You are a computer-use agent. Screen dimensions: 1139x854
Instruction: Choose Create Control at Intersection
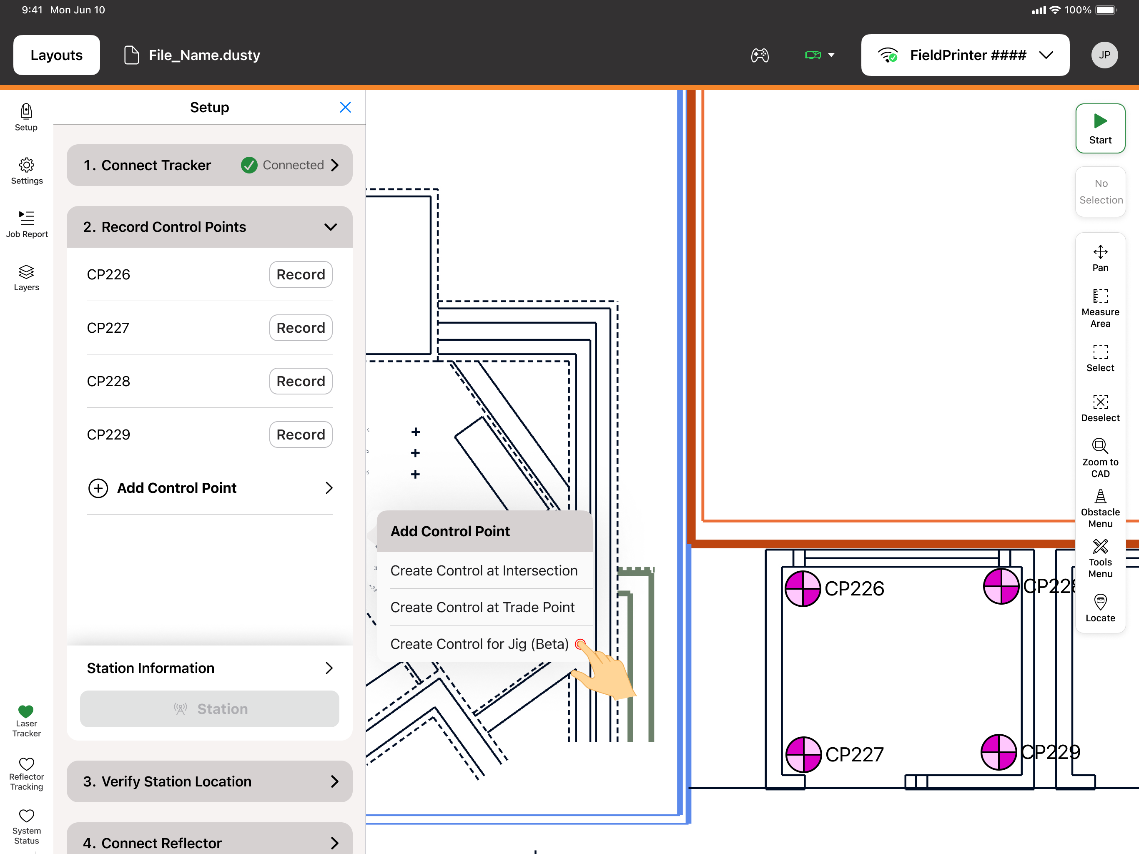[484, 570]
